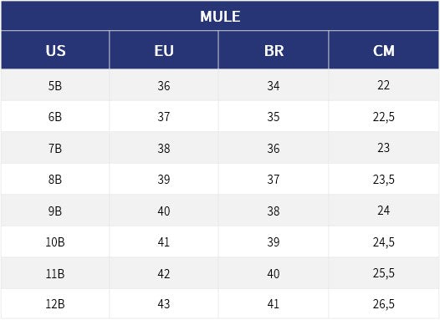
Task: Click the 24,5 CM cell
Action: 384,242
